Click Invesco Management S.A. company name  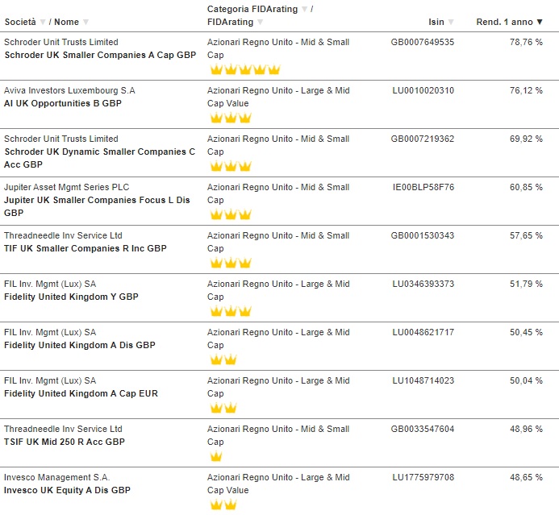coord(57,478)
